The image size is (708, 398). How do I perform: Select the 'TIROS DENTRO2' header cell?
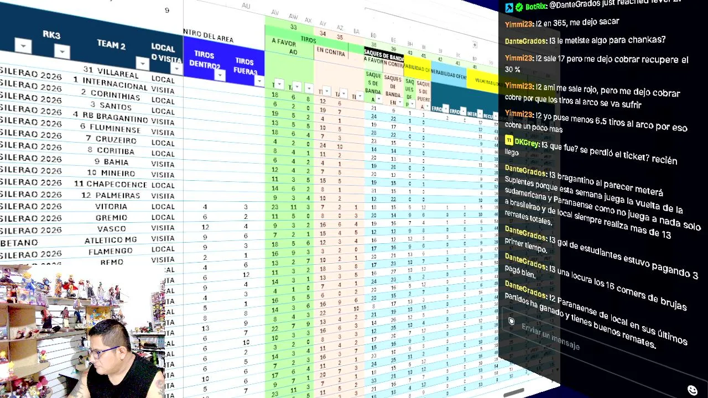205,59
